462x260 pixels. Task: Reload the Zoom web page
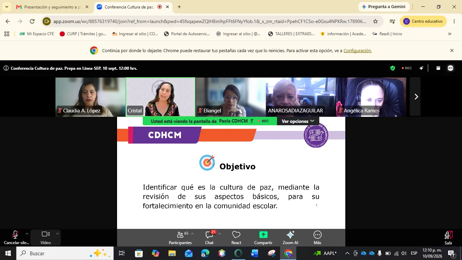(32, 21)
